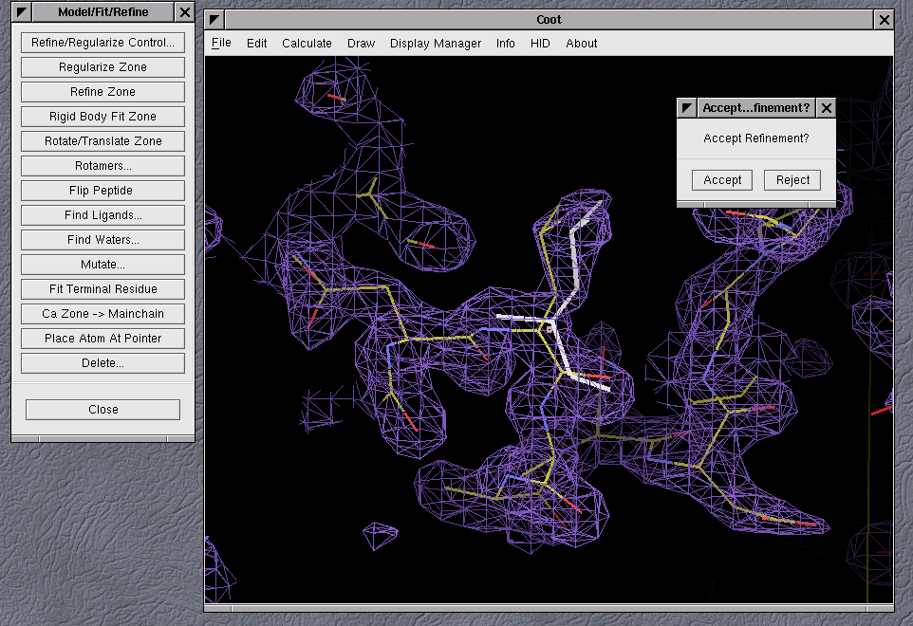Open the File menu
This screenshot has height=626, width=913.
click(x=221, y=43)
